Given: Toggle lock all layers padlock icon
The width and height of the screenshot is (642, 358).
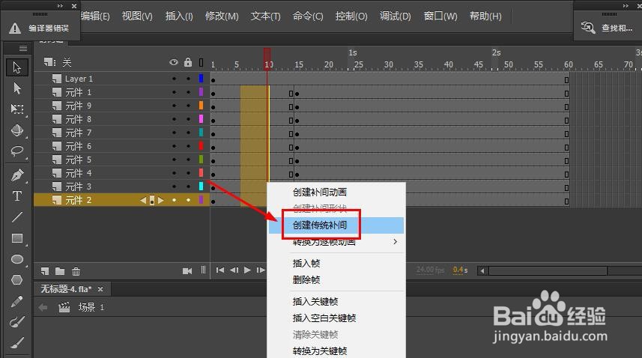Looking at the screenshot, I should coord(188,61).
